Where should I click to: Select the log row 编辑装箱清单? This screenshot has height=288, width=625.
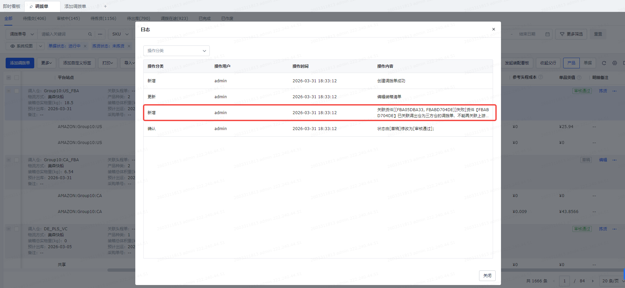(x=318, y=97)
